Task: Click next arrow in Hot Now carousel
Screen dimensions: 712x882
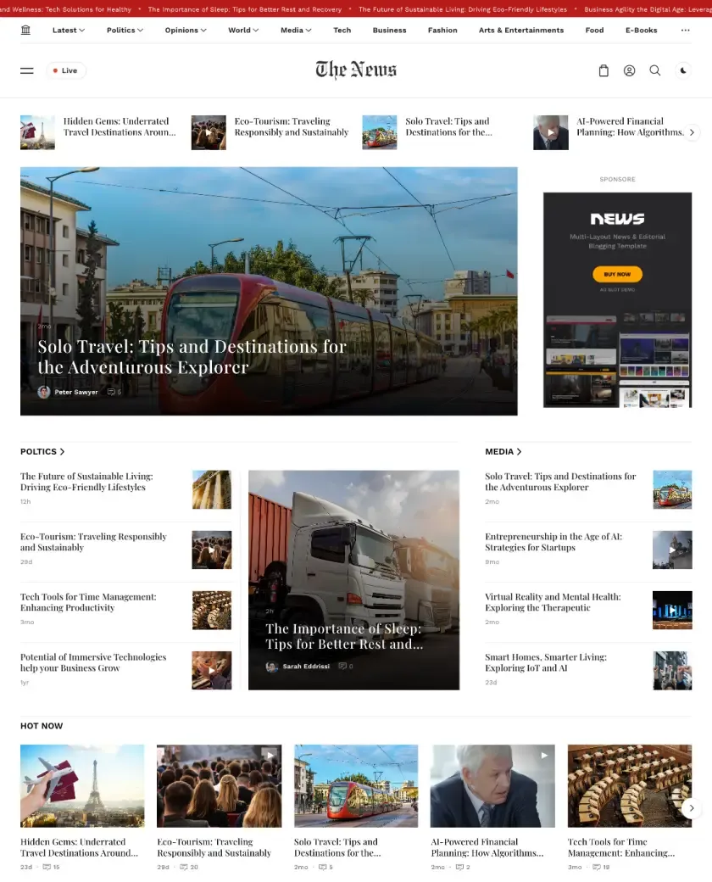Action: pos(692,808)
